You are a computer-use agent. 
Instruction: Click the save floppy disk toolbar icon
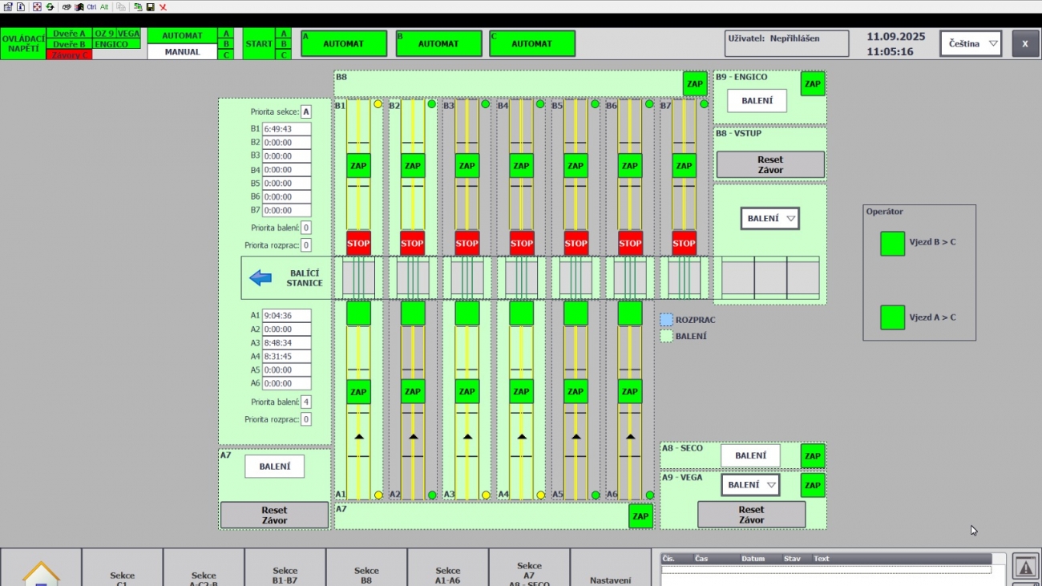(x=150, y=6)
